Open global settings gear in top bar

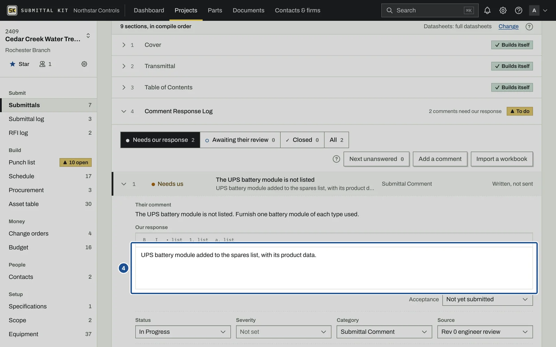pyautogui.click(x=503, y=10)
